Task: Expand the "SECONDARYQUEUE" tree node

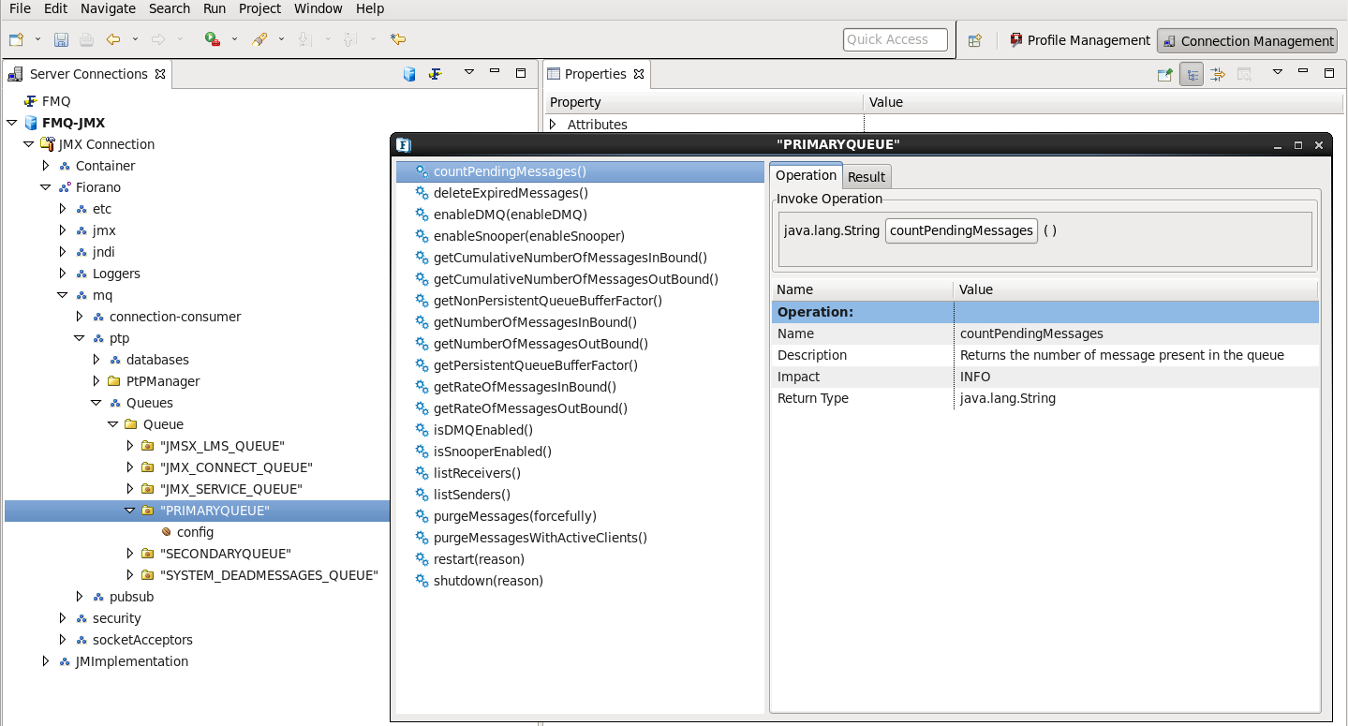Action: click(130, 554)
